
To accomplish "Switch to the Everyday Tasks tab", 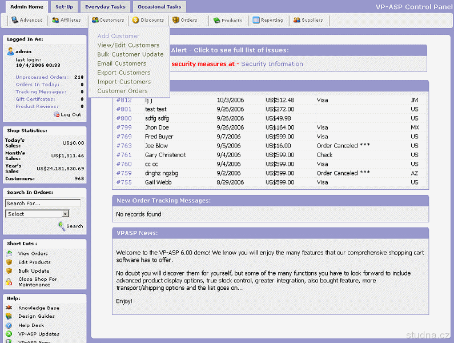I will pos(104,7).
